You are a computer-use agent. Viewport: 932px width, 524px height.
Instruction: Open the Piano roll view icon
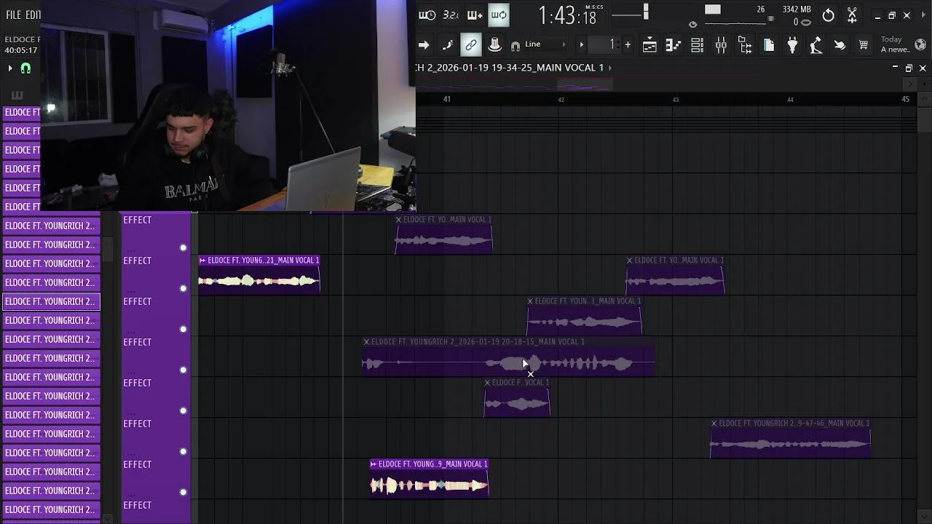pyautogui.click(x=673, y=45)
